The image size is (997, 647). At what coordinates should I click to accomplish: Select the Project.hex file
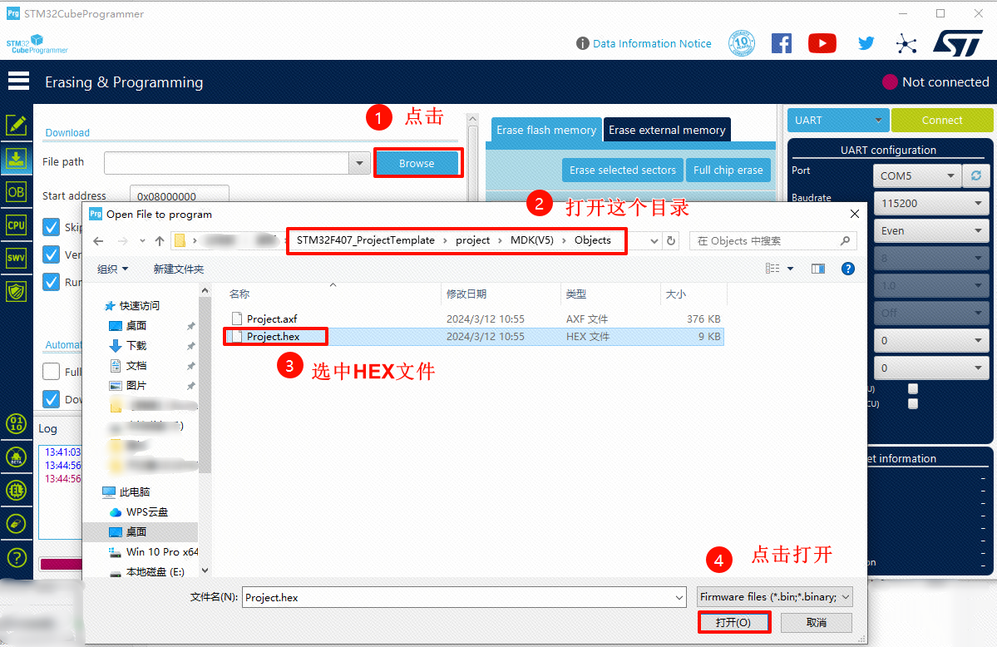pos(274,337)
